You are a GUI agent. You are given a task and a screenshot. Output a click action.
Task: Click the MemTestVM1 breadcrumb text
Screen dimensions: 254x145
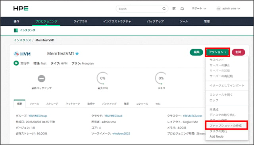pos(45,40)
